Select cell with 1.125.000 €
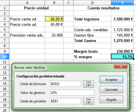The image size is (136, 112). [x=122, y=29]
